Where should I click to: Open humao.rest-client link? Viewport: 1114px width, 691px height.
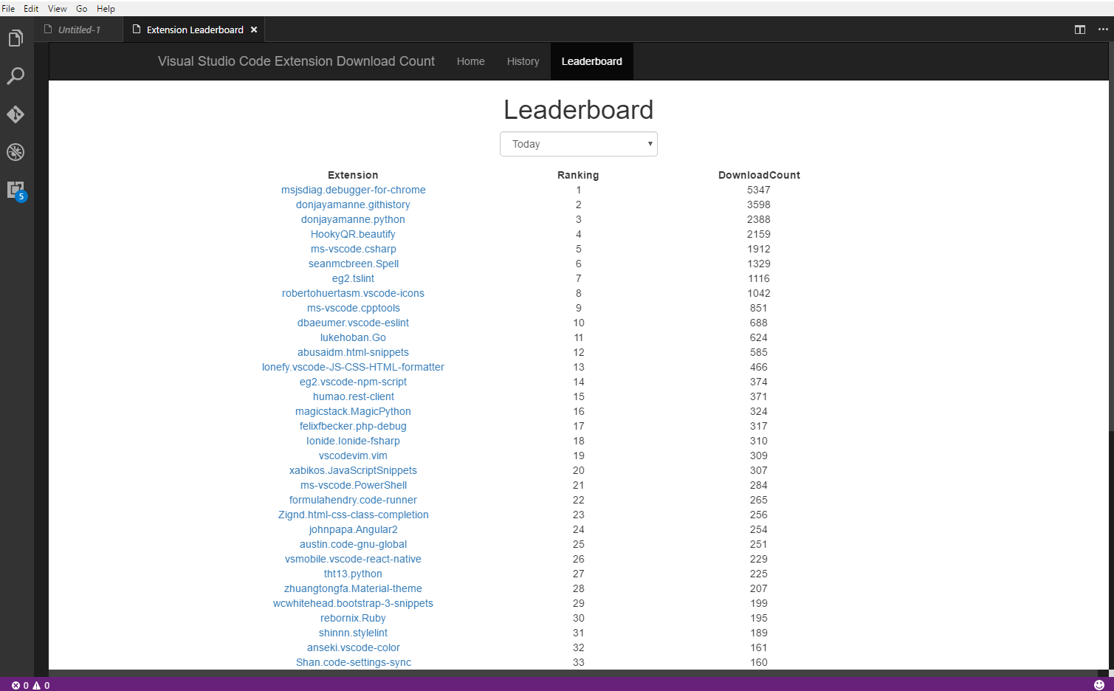tap(354, 396)
